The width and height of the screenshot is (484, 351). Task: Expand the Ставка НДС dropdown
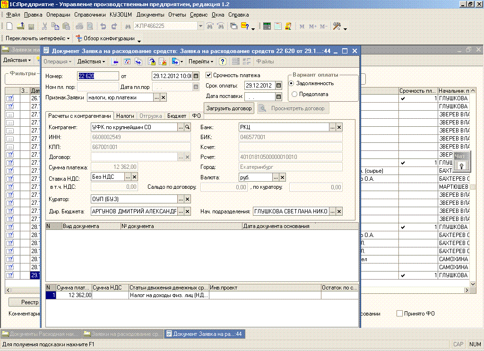(x=127, y=177)
